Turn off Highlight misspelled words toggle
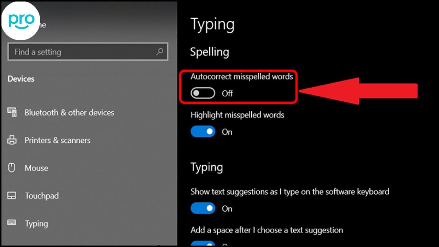Screen dimensions: 439x247 203,132
